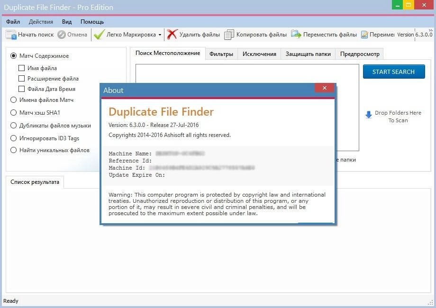Click the blue down-arrow drop folders icon
436x308 pixels.
(x=369, y=115)
